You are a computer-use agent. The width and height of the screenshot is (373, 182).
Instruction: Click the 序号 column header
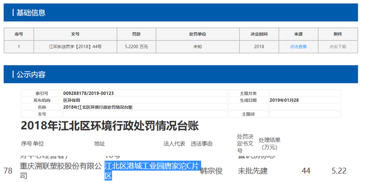click(x=19, y=34)
